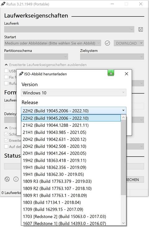This screenshot has width=149, height=227.
Task: Open the info about icon
Action: pos(16,179)
